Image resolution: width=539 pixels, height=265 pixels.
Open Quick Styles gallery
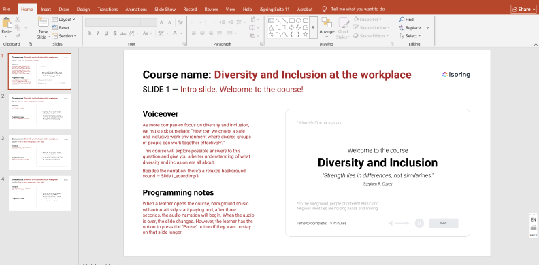(344, 28)
